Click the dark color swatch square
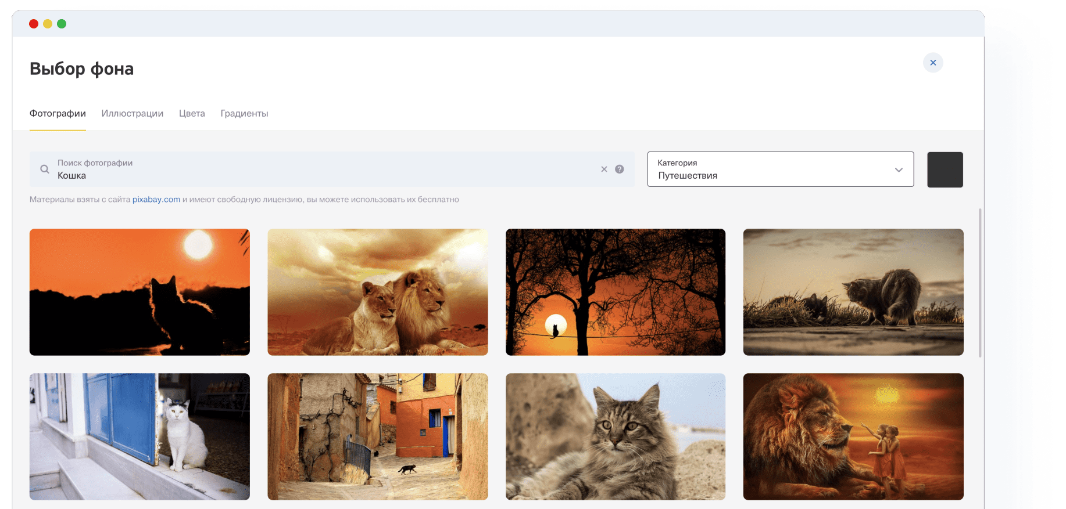This screenshot has height=509, width=1066. pos(945,169)
